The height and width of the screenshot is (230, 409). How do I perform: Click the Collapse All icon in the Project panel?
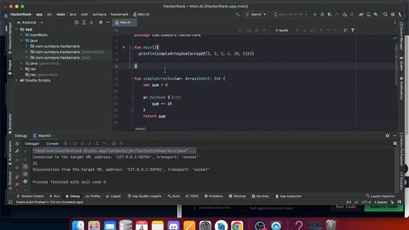[x=91, y=22]
